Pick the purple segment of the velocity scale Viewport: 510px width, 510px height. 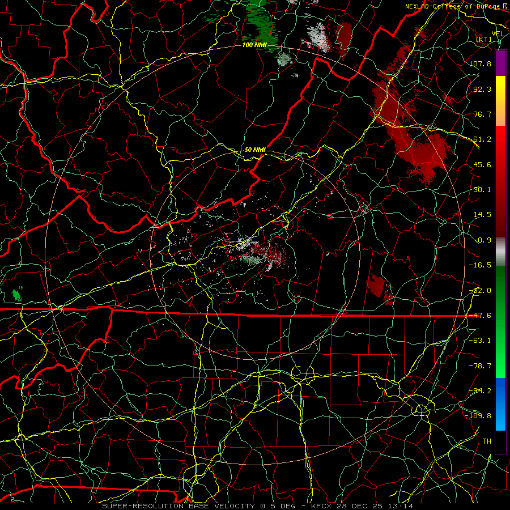500,63
